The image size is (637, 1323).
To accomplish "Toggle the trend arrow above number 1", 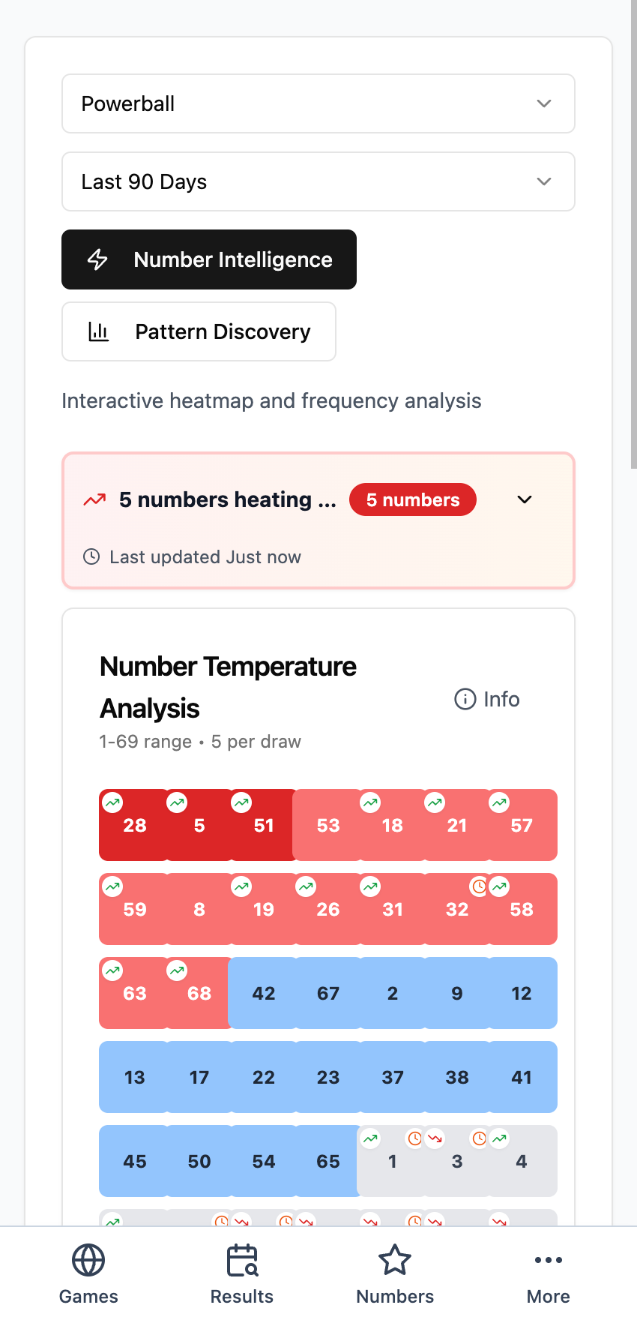I will 370,1138.
